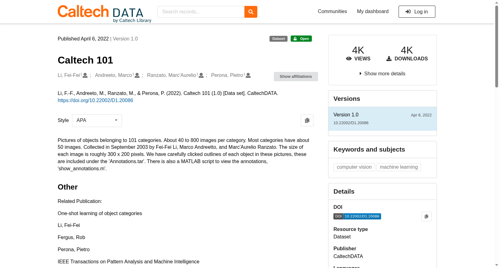Click the Caltech 101 title text
499x268 pixels.
click(x=85, y=60)
